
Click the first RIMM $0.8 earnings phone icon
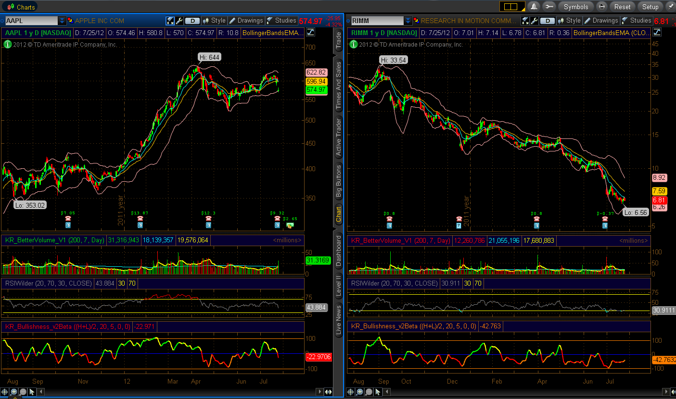(389, 219)
